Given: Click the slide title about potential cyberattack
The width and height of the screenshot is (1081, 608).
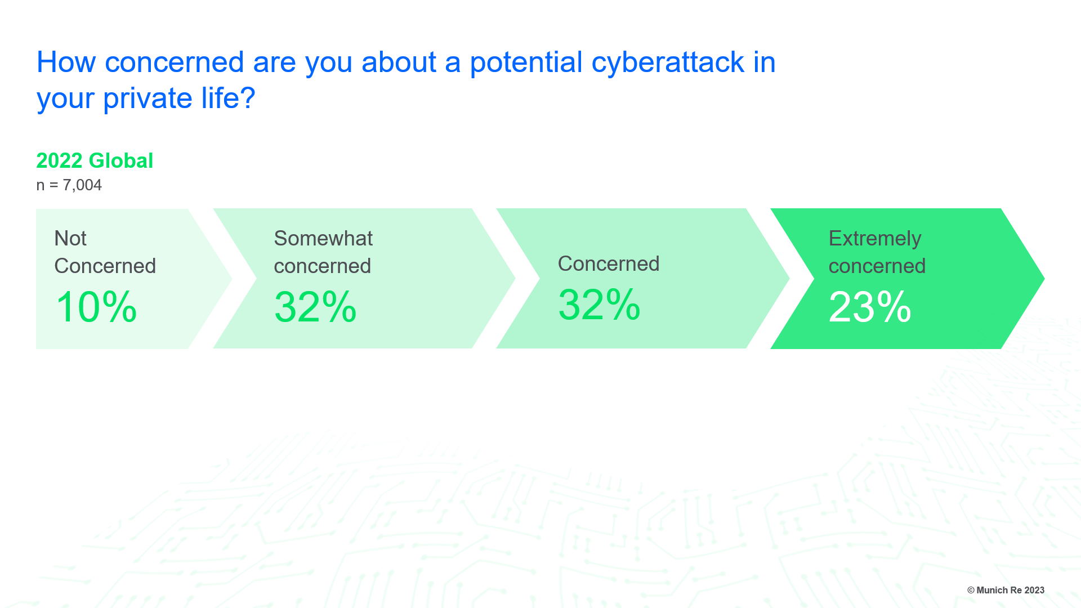Looking at the screenshot, I should tap(405, 62).
